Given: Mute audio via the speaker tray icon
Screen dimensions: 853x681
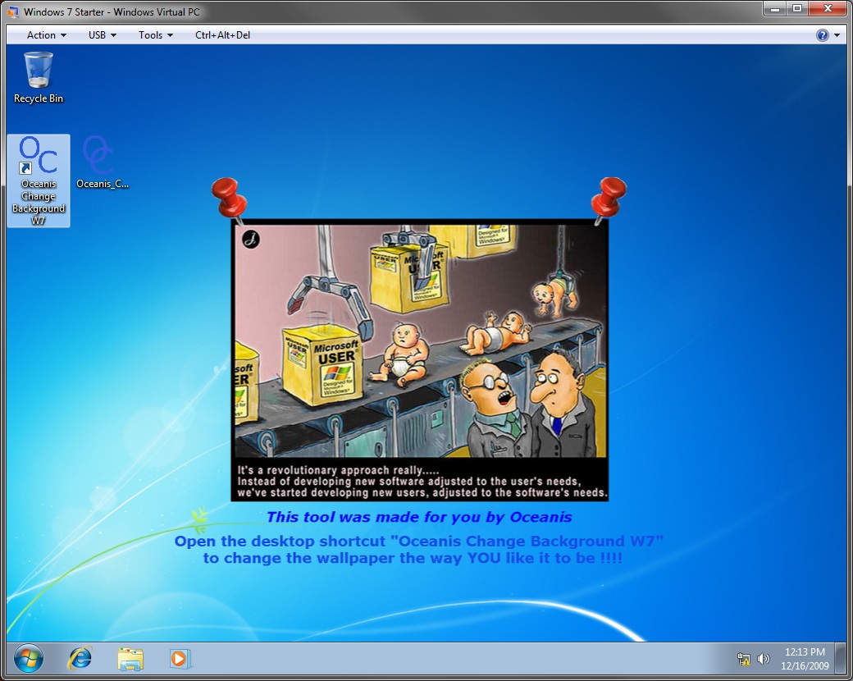Looking at the screenshot, I should pos(763,660).
